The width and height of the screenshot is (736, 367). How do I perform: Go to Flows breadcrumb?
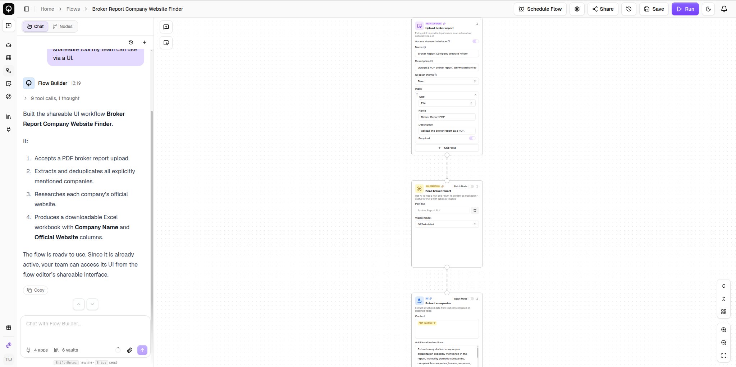[x=73, y=9]
